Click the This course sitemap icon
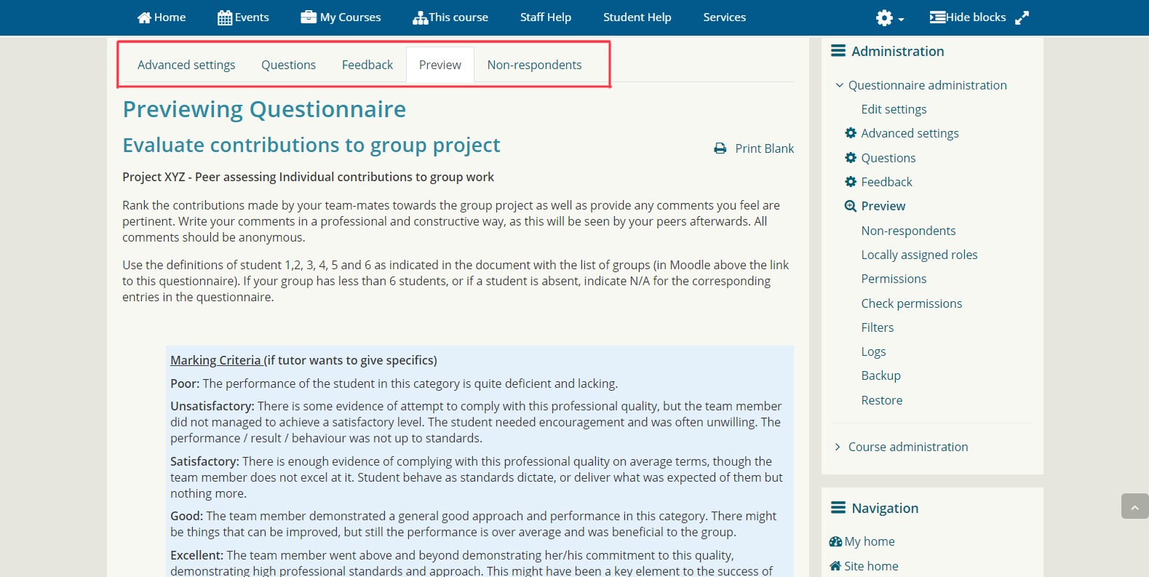Screen dimensions: 1149x577 click(x=420, y=17)
